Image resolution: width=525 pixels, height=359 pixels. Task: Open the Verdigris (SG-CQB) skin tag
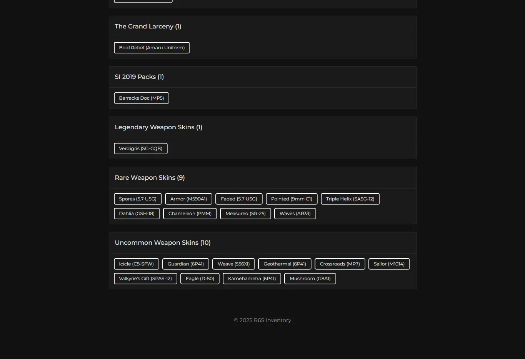pyautogui.click(x=140, y=149)
